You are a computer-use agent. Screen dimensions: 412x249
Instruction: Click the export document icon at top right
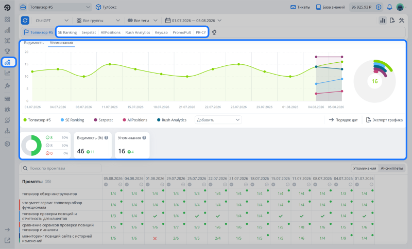392,21
